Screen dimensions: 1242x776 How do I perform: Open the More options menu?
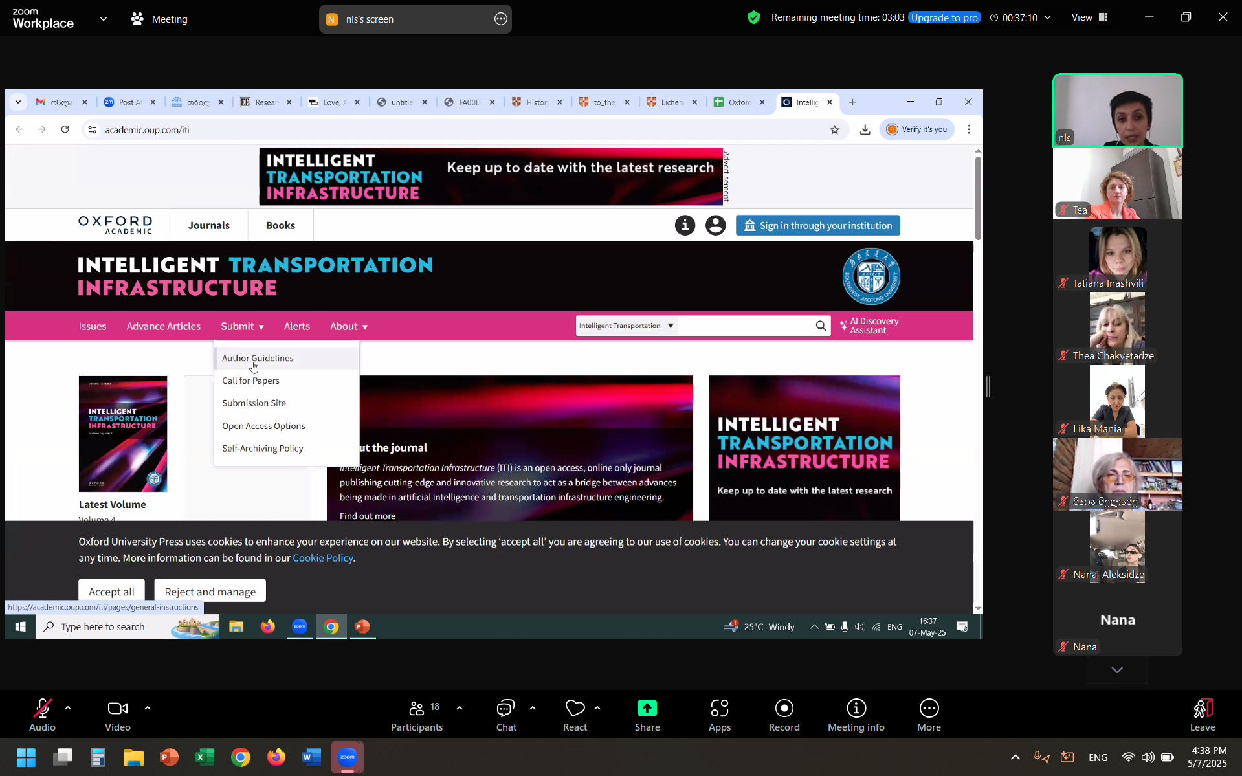pyautogui.click(x=929, y=715)
